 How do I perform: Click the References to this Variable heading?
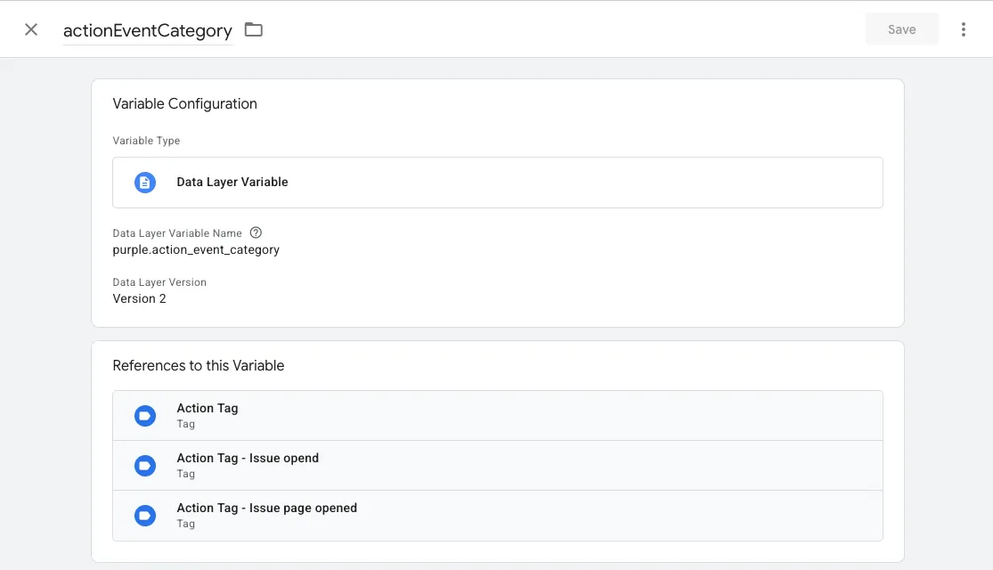pos(199,365)
